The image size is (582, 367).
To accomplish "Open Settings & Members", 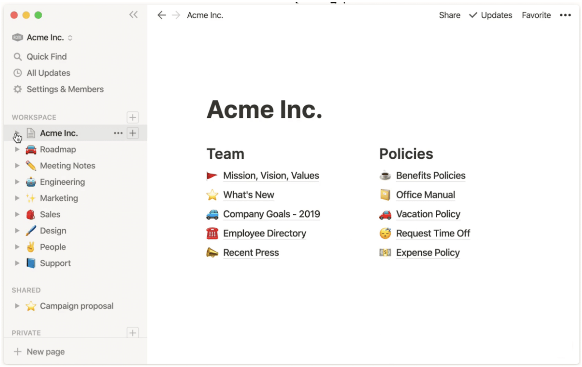I will (65, 89).
